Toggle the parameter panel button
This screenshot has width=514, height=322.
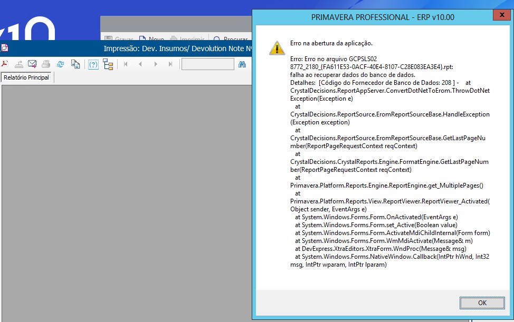pos(93,64)
